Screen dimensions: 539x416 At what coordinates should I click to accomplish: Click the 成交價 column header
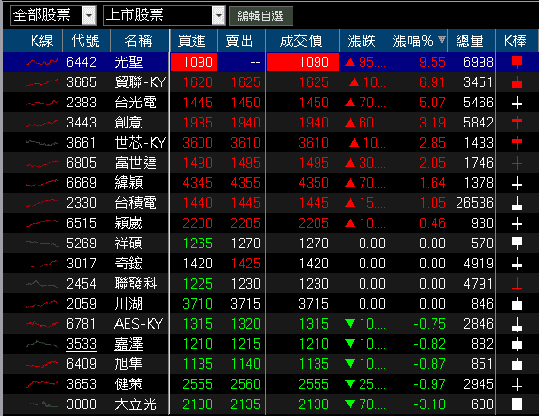302,41
